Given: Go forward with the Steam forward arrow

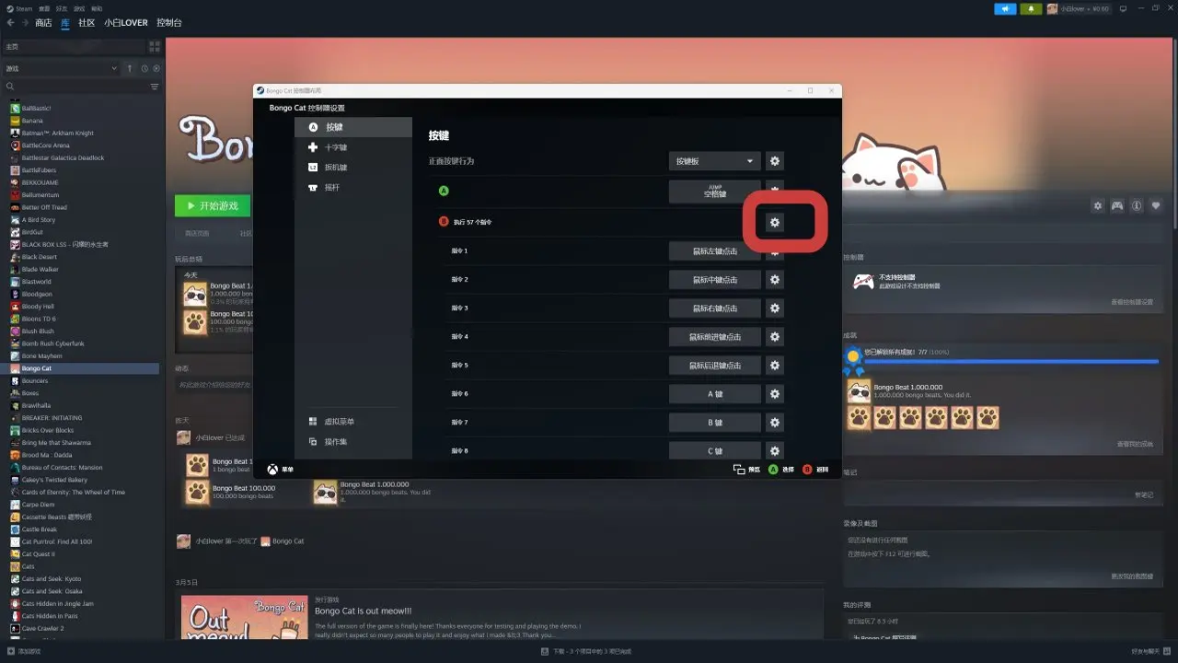Looking at the screenshot, I should [25, 23].
